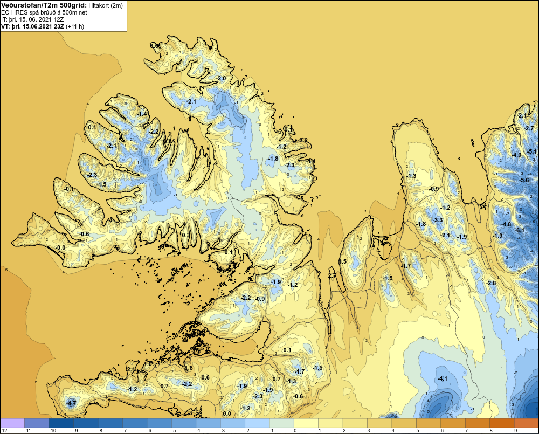Screen dimensions: 539x434
Task: Click the initial time line 'IT: þri. 15. 06. 2021 12Z'
Action: (x=32, y=19)
